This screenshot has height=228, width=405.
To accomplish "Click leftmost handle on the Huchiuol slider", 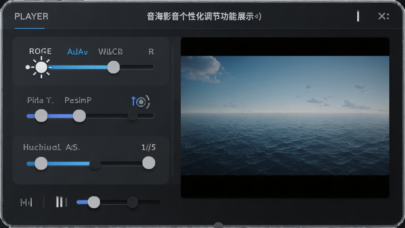I will 41,163.
